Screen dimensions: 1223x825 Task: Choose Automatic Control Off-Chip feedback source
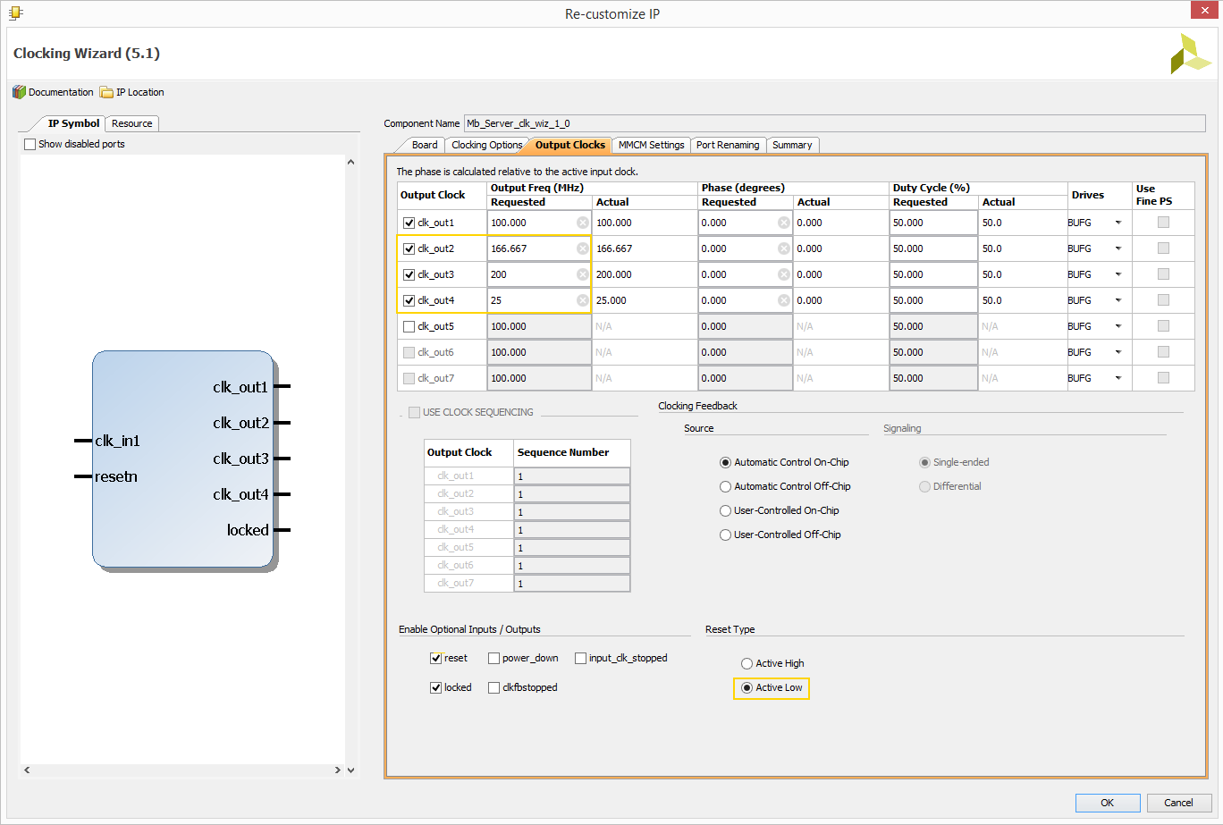pos(726,487)
